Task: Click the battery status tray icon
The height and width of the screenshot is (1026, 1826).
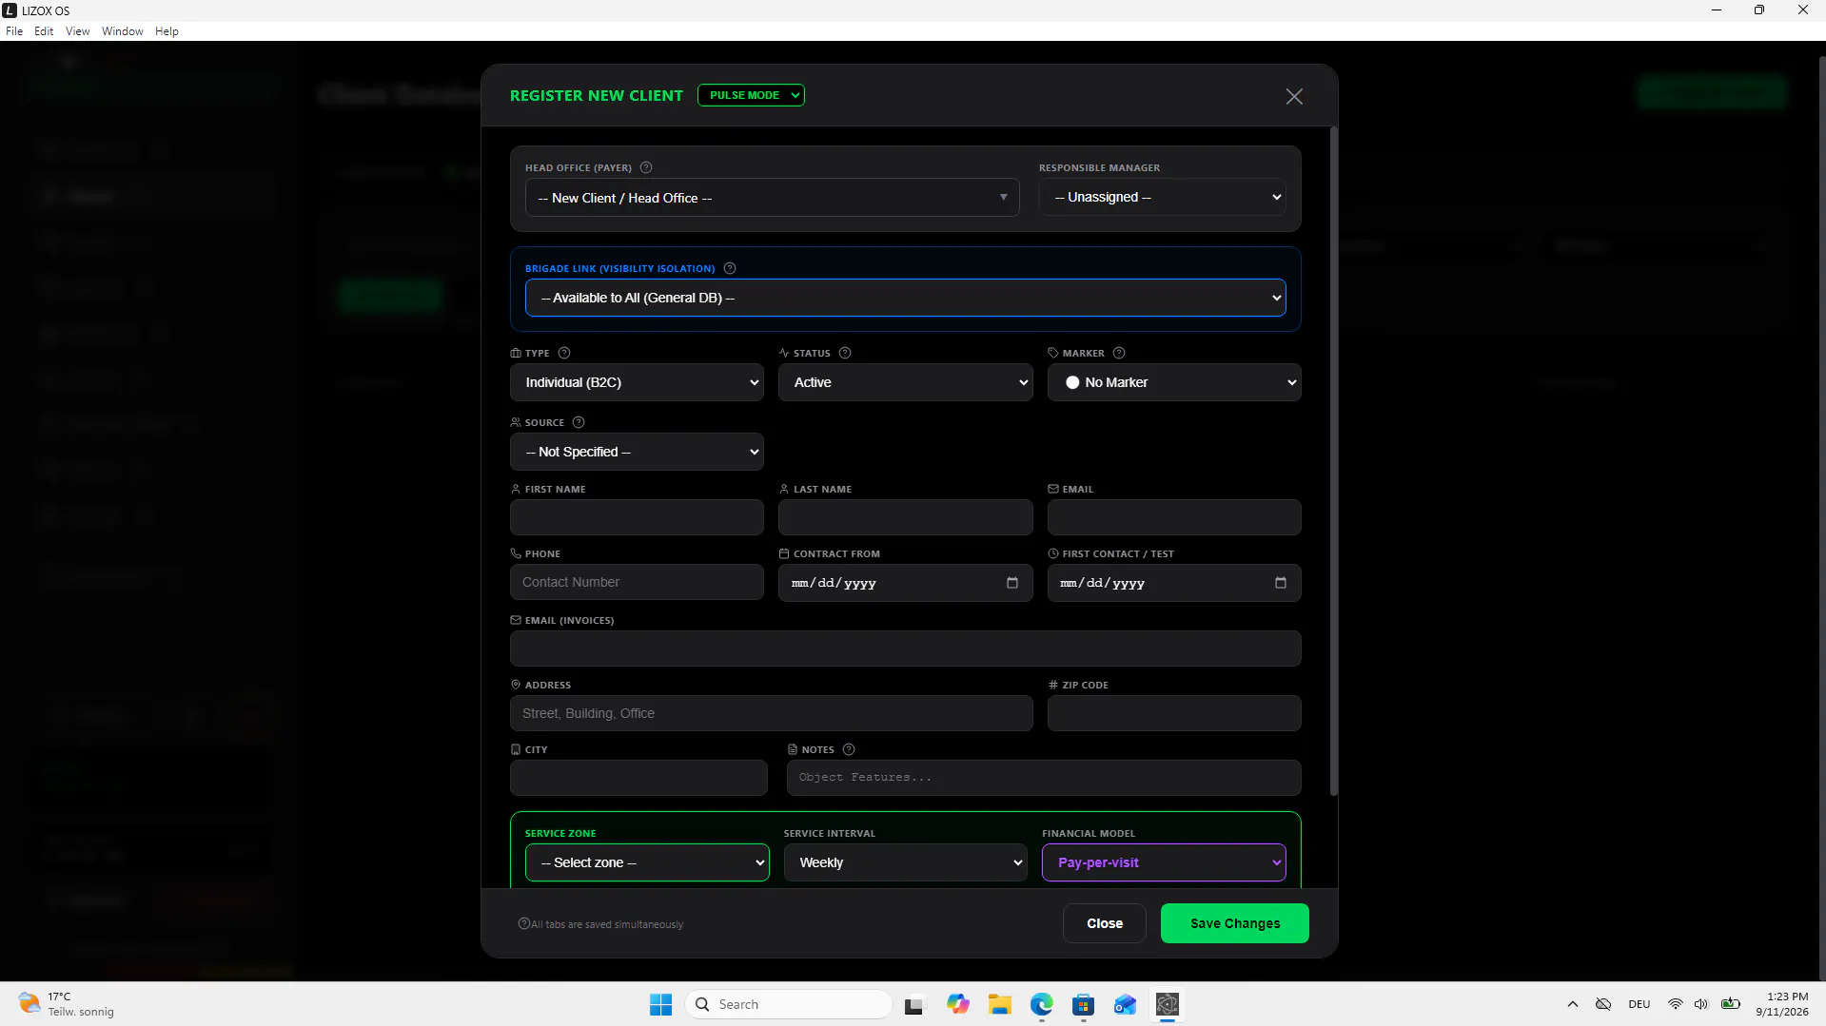Action: tap(1731, 1004)
